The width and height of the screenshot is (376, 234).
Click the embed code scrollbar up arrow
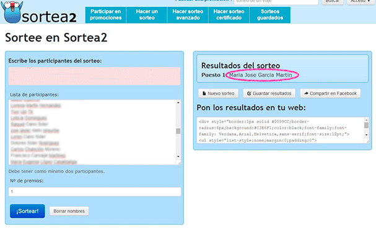click(367, 120)
